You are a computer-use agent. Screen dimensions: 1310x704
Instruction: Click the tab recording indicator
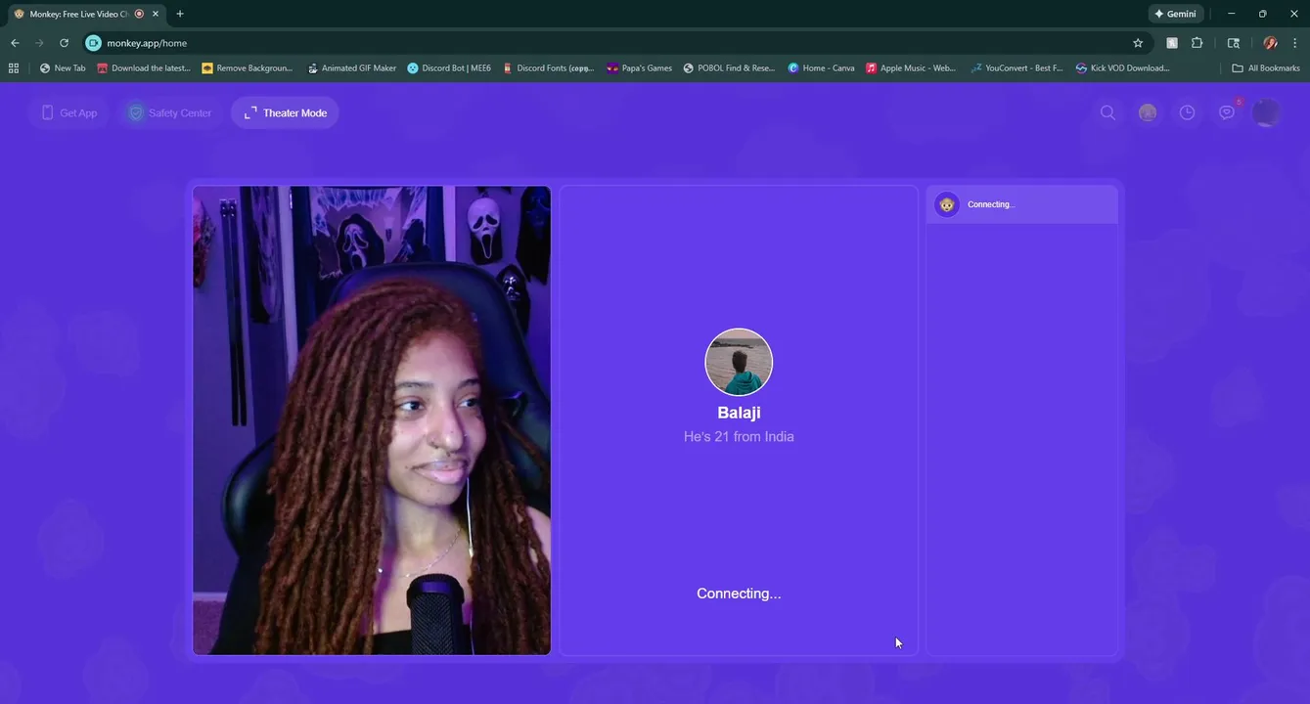139,14
